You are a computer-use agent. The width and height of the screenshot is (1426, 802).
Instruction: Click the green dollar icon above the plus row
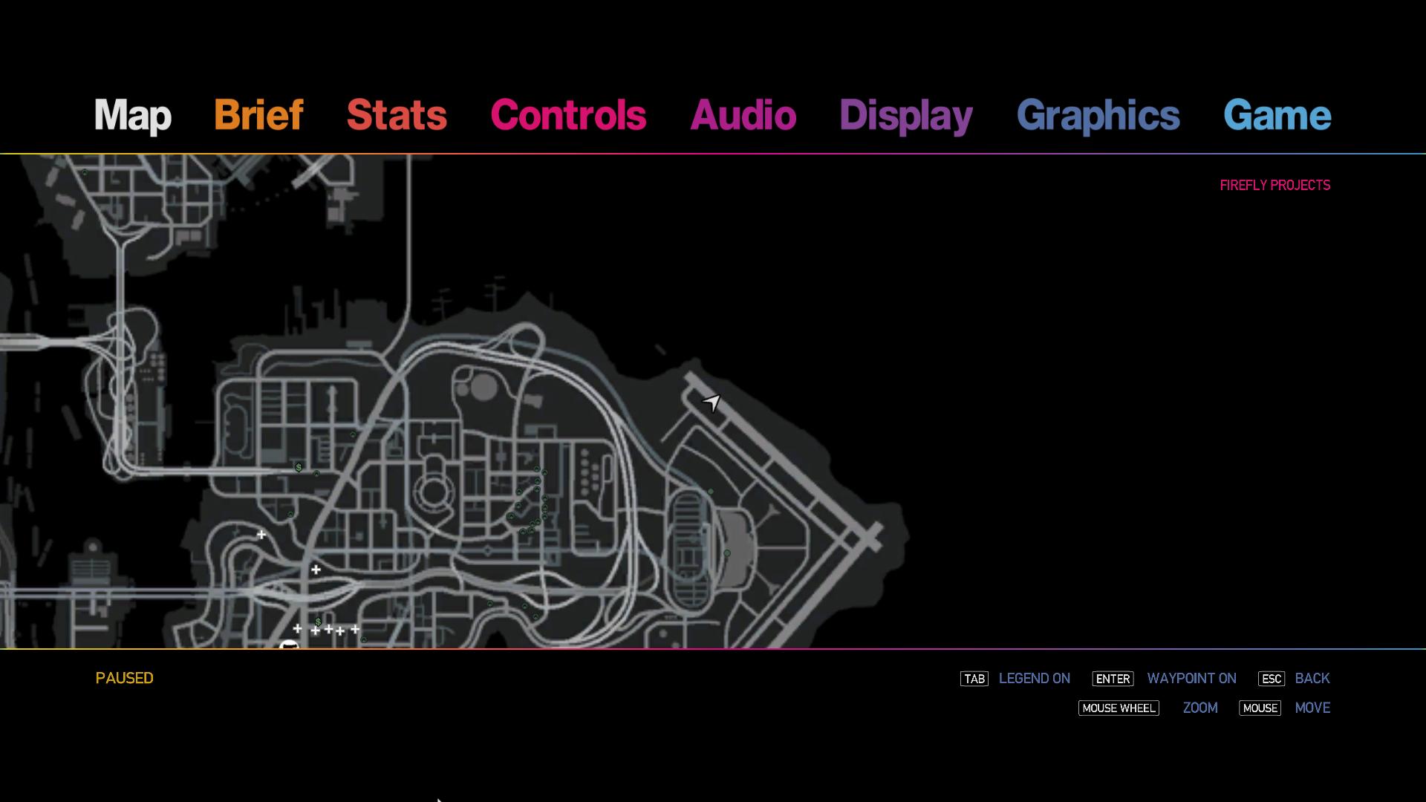point(318,622)
